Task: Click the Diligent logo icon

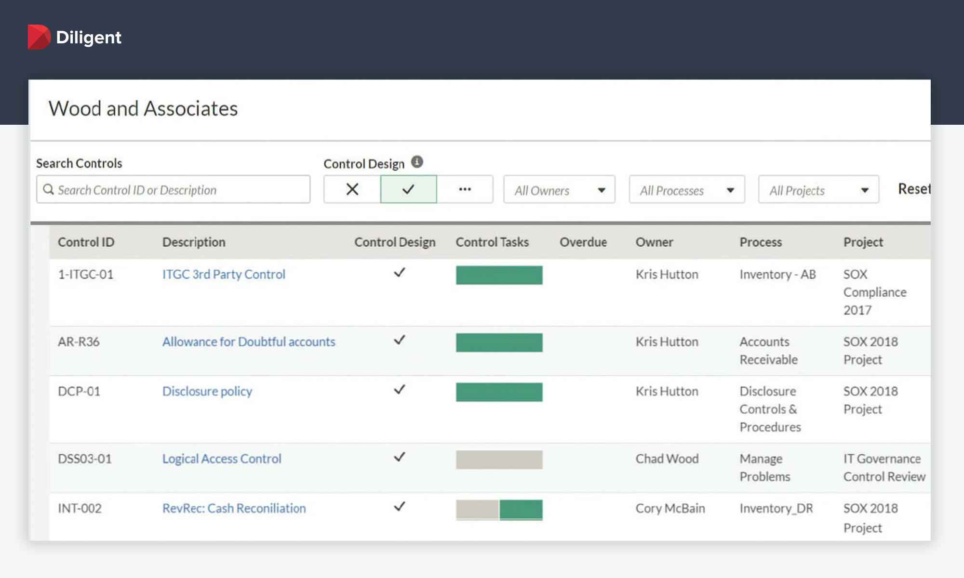Action: point(39,37)
